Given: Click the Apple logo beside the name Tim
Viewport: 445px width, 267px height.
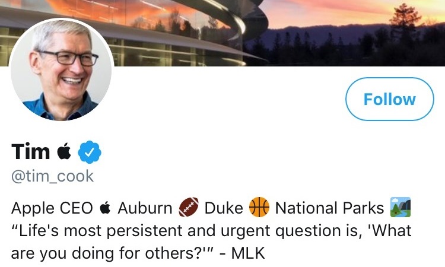Looking at the screenshot, I should (63, 152).
